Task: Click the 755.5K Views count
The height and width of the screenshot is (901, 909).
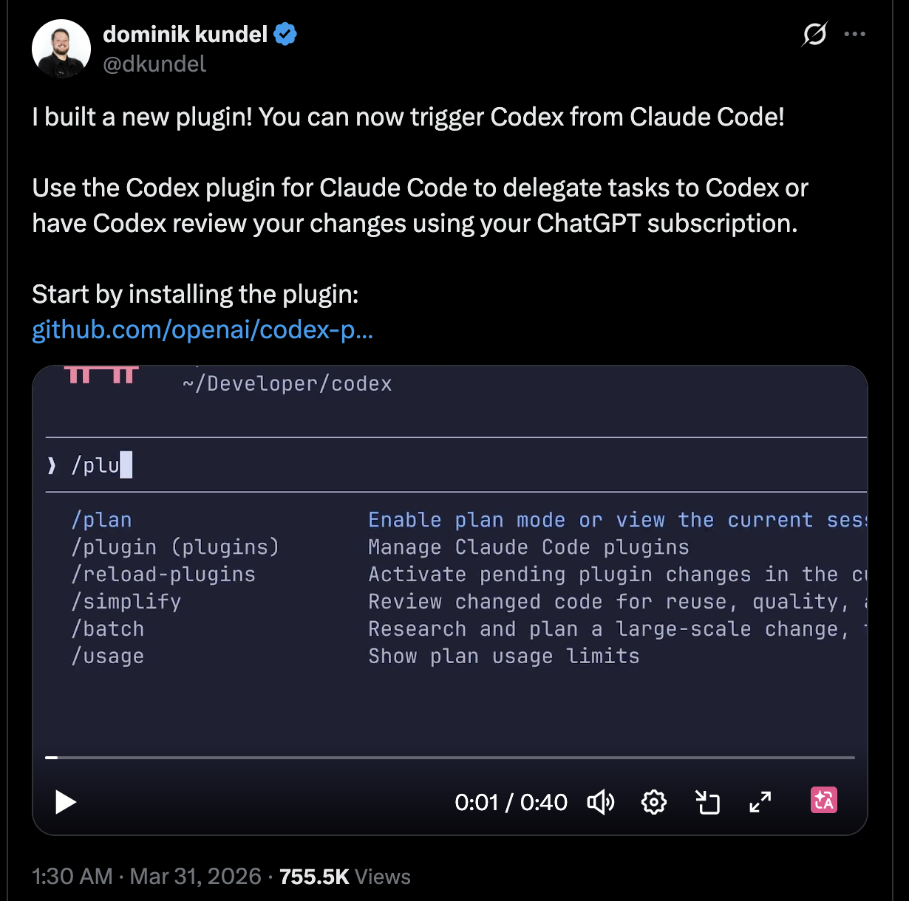Action: pos(344,877)
